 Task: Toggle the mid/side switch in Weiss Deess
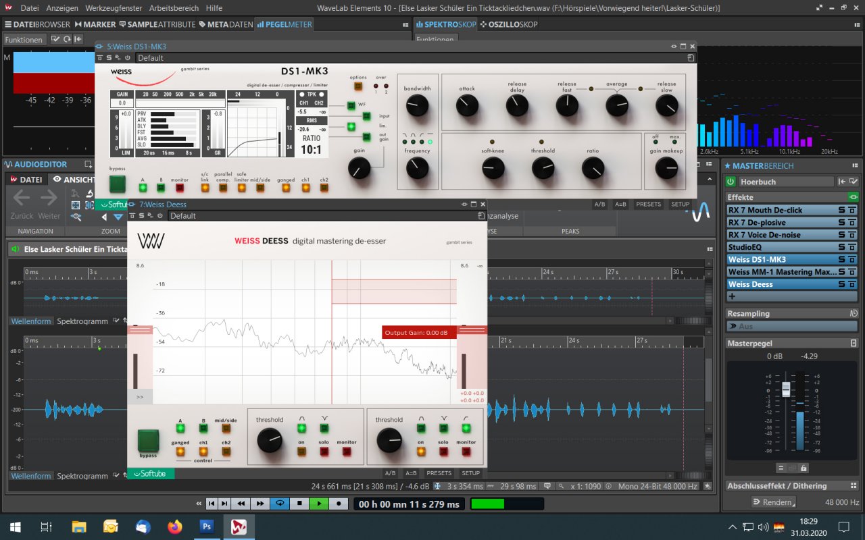click(x=226, y=428)
